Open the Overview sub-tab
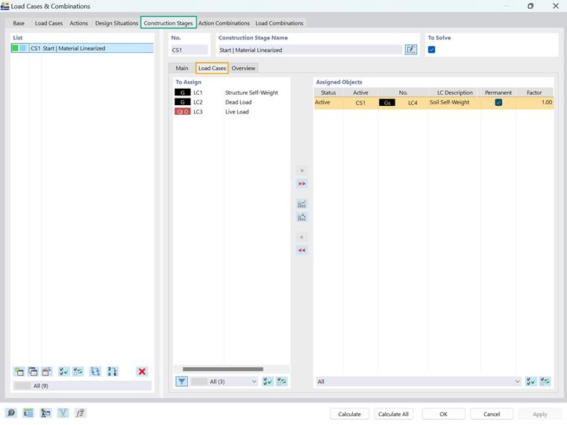 click(x=243, y=68)
